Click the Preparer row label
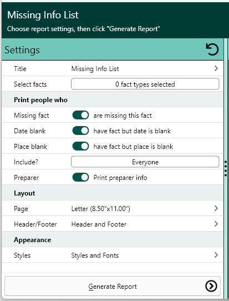The width and height of the screenshot is (229, 301). (x=26, y=178)
